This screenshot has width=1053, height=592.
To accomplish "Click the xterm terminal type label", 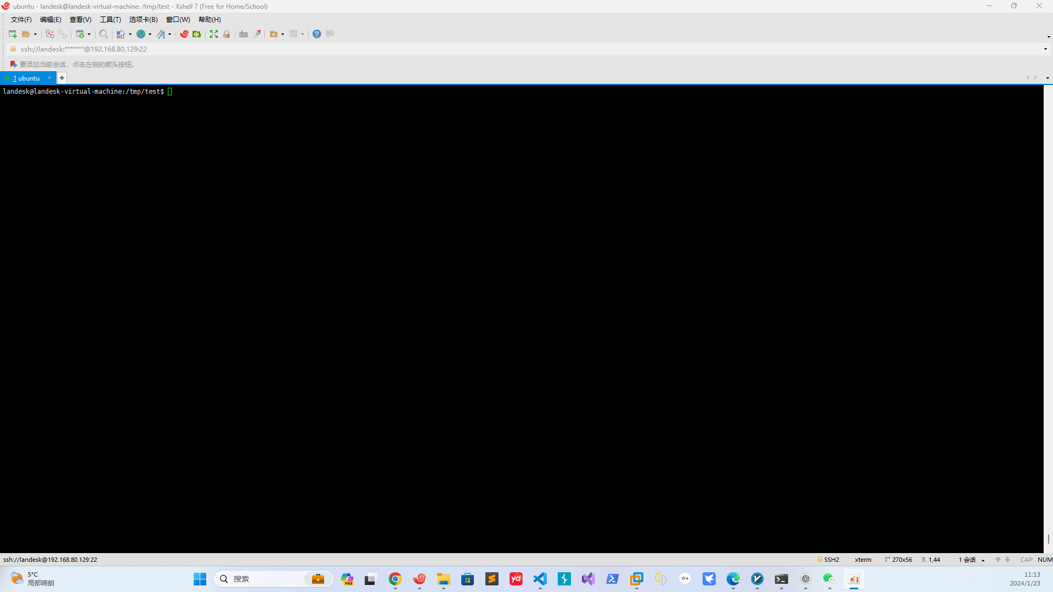I will [x=863, y=560].
